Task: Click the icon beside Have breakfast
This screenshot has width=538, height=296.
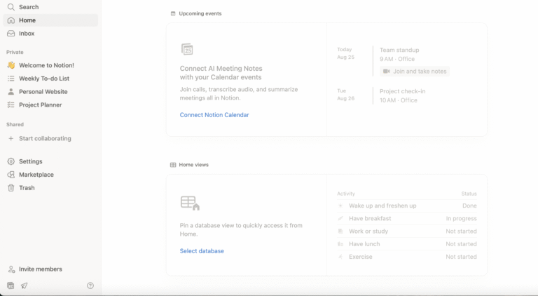Action: (x=340, y=218)
